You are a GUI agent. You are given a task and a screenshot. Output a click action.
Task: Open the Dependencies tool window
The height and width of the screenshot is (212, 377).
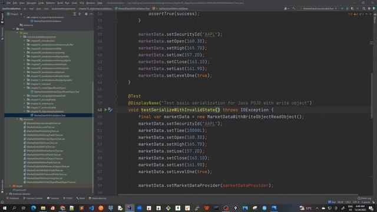coord(98,198)
